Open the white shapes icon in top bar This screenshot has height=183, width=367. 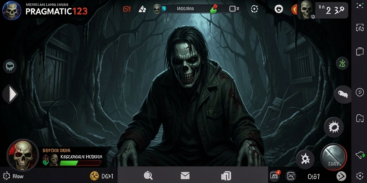(x=142, y=9)
